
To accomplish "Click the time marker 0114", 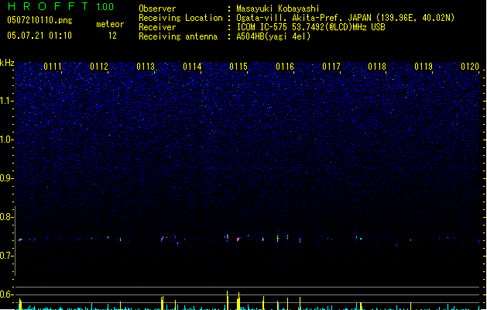I will click(x=192, y=67).
